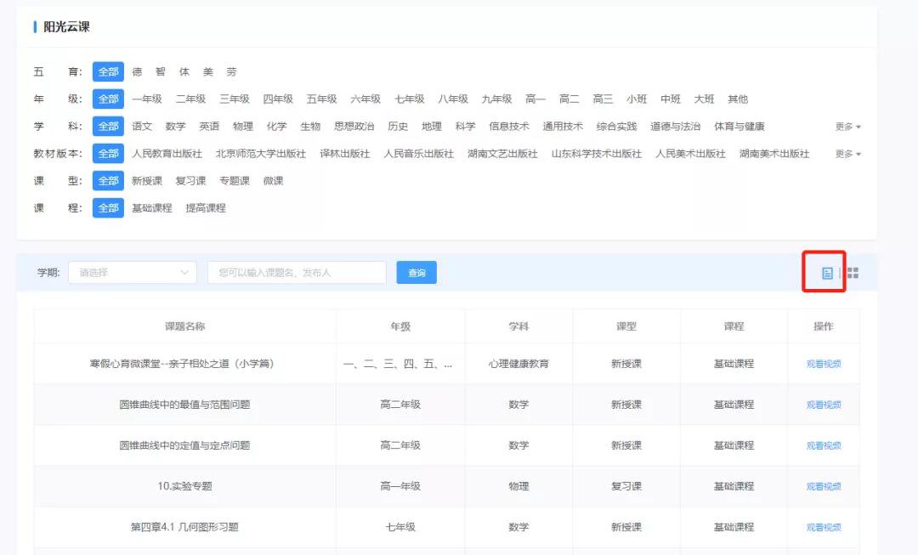Filter by 七年级 grade
The image size is (918, 555).
pyautogui.click(x=410, y=99)
